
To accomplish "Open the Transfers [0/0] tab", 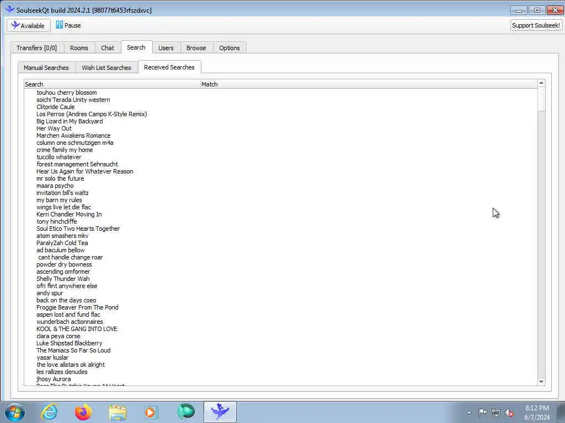I will tap(37, 48).
